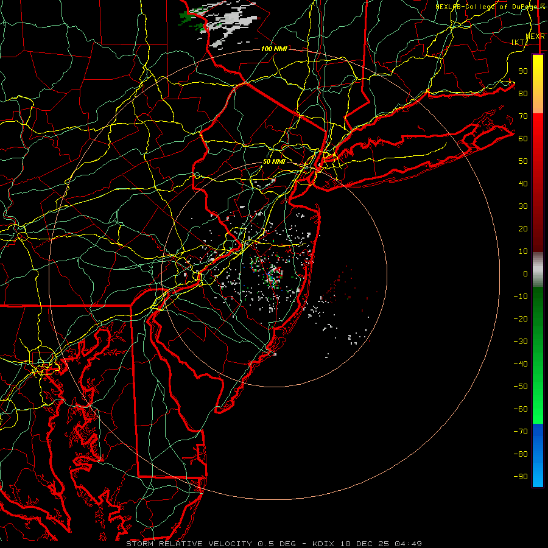Image resolution: width=548 pixels, height=548 pixels.
Task: Click the "30" value on velocity scale
Action: point(523,206)
